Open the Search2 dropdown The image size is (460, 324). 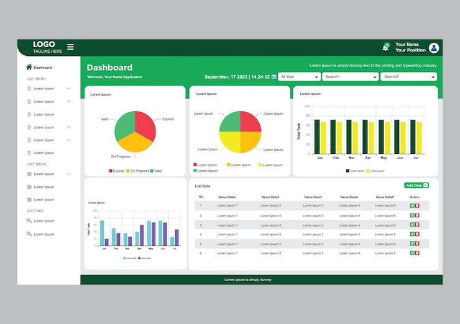408,77
